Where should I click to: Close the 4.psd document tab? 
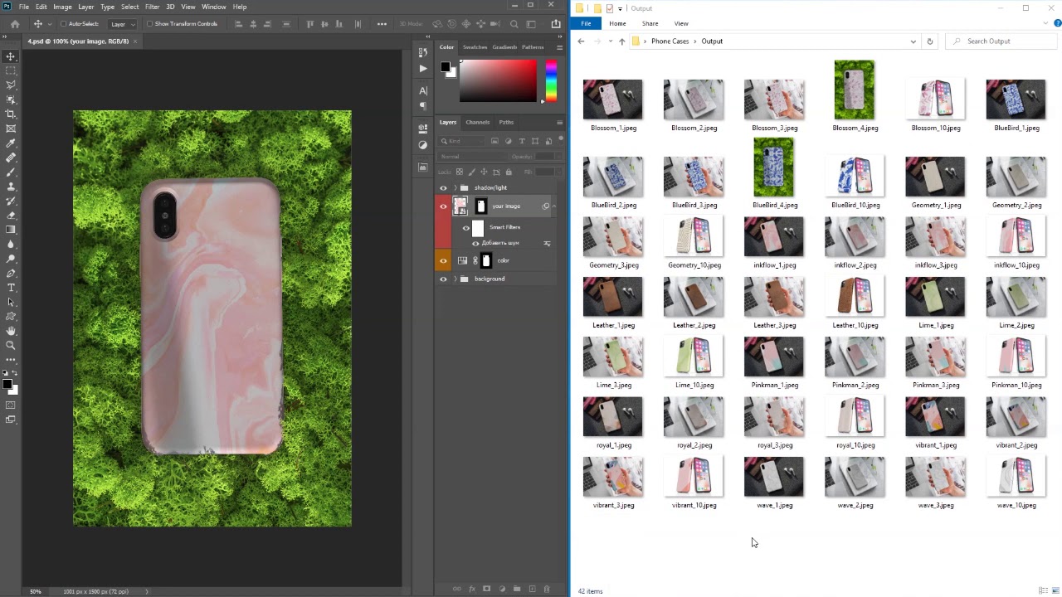135,41
